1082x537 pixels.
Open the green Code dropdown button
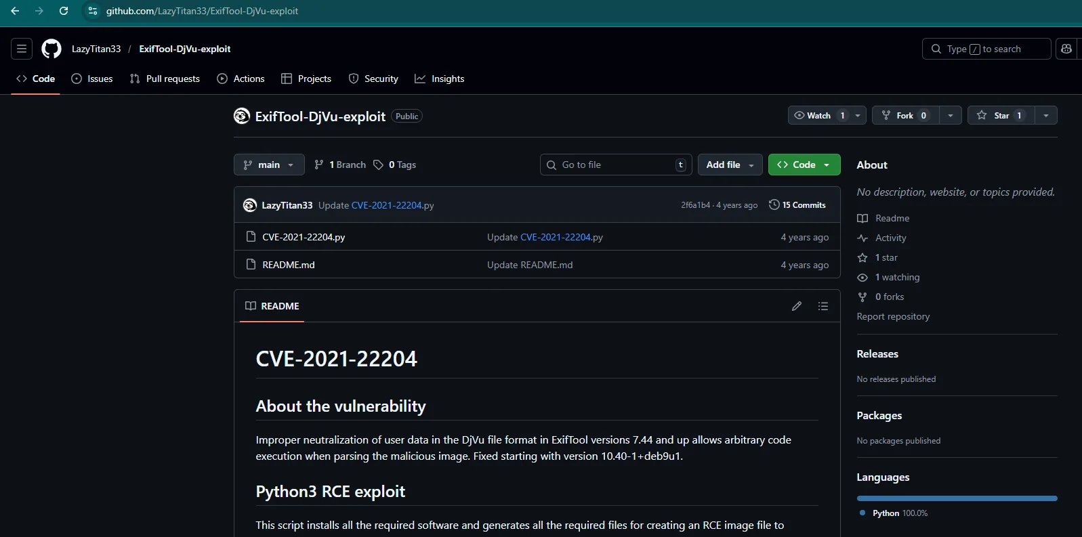[x=804, y=165]
